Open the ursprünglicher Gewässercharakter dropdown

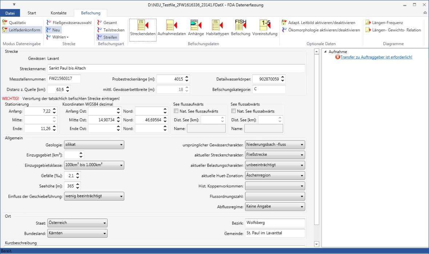point(275,144)
